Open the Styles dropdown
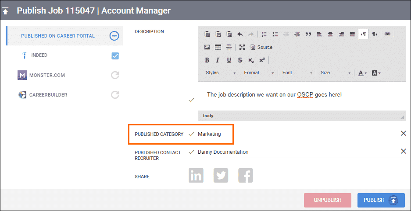The width and height of the screenshot is (411, 211). (221, 73)
